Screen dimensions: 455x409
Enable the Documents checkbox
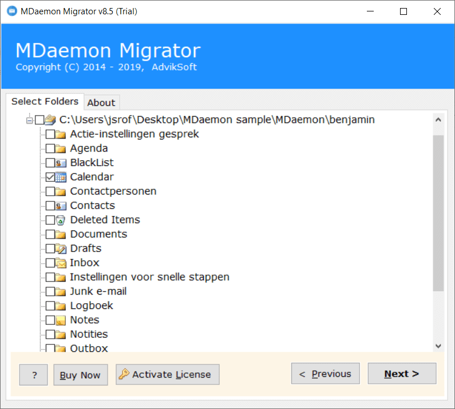coord(50,234)
